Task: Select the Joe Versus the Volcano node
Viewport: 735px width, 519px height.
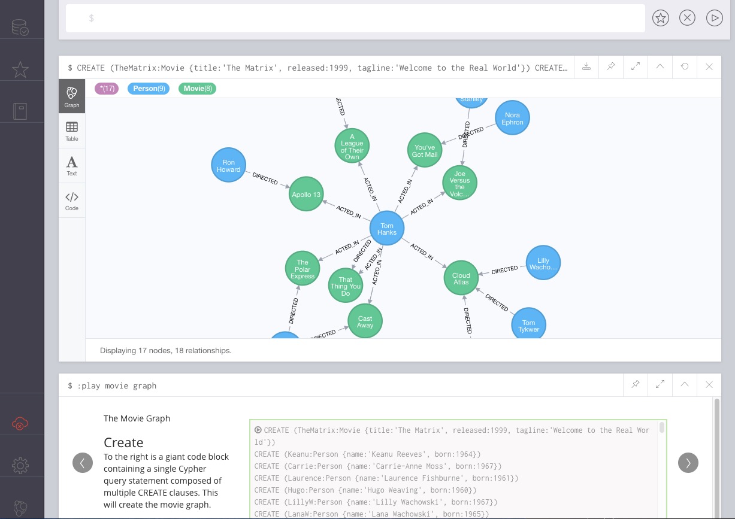Action: click(460, 183)
